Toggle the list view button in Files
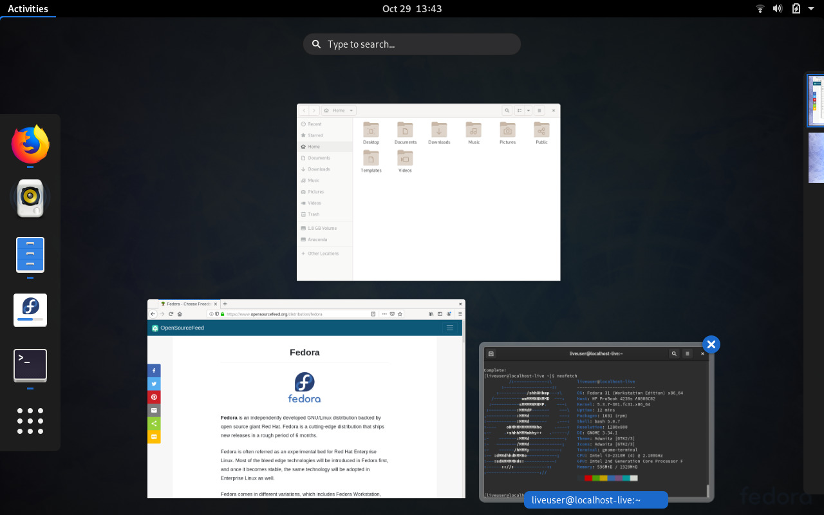Image resolution: width=824 pixels, height=515 pixels. (x=520, y=111)
